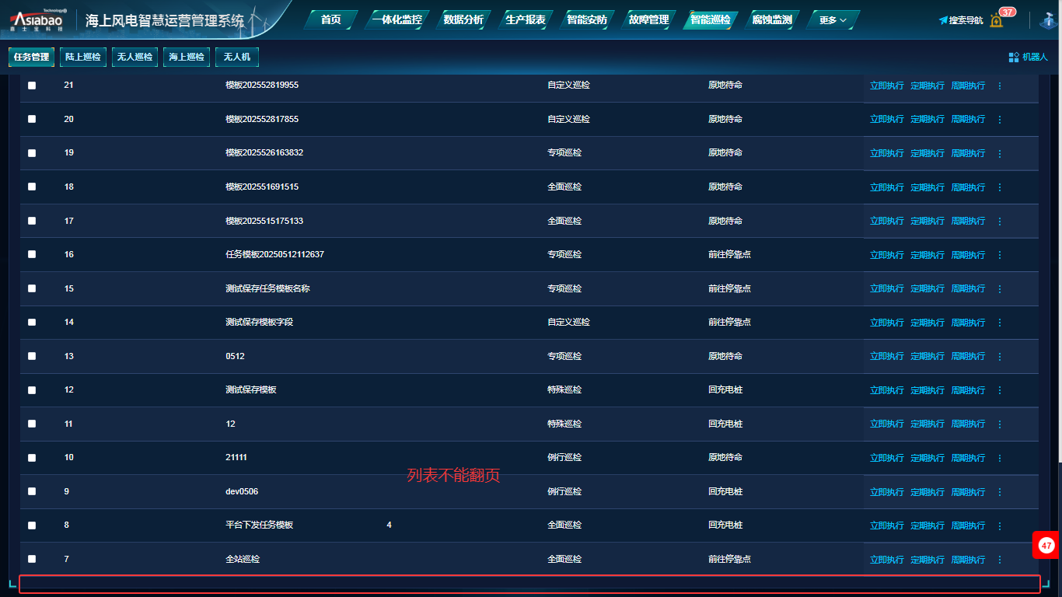Click the paper-plane 搜索导航 icon
1062x597 pixels.
pyautogui.click(x=943, y=20)
